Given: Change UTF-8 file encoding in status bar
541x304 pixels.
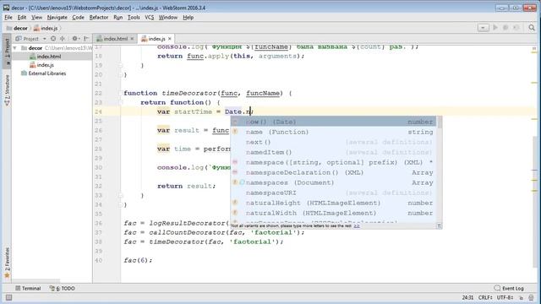Looking at the screenshot, I should coord(505,297).
